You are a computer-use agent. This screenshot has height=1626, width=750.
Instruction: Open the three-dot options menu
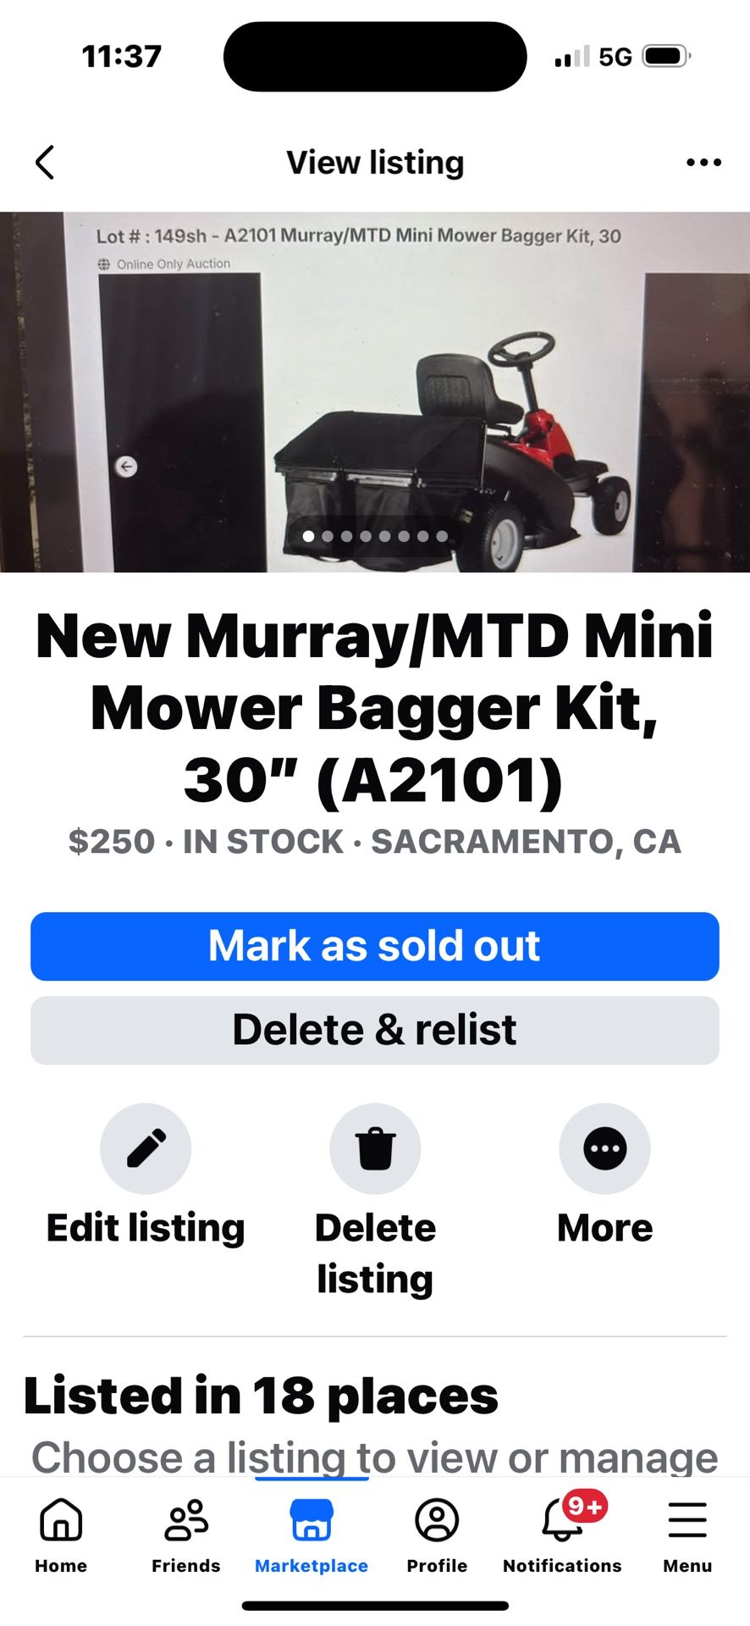pos(703,163)
